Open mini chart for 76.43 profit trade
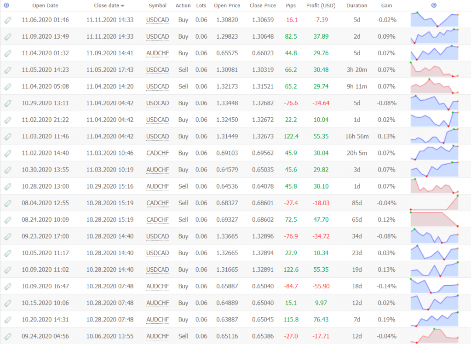Screen dimensions: 471x344 [434, 319]
